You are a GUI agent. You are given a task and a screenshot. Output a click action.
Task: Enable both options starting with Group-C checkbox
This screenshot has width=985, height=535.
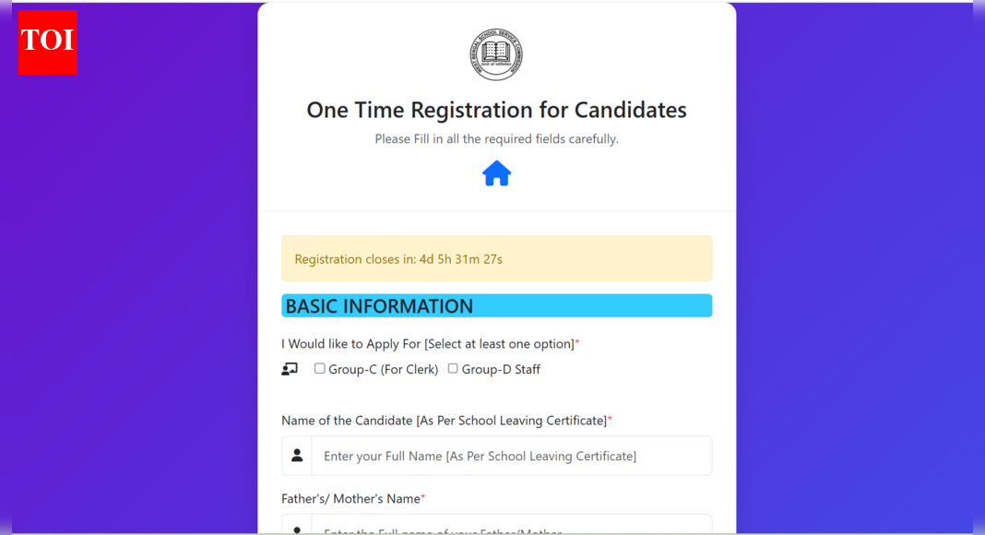[x=319, y=368]
